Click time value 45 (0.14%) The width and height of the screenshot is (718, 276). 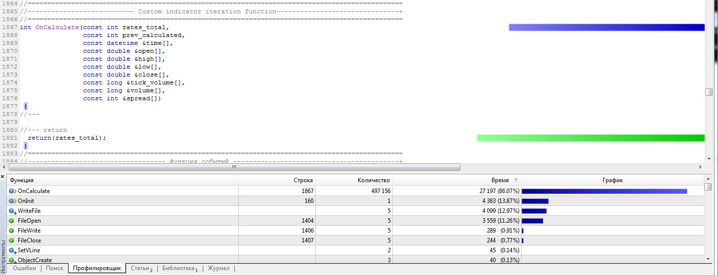coord(504,250)
